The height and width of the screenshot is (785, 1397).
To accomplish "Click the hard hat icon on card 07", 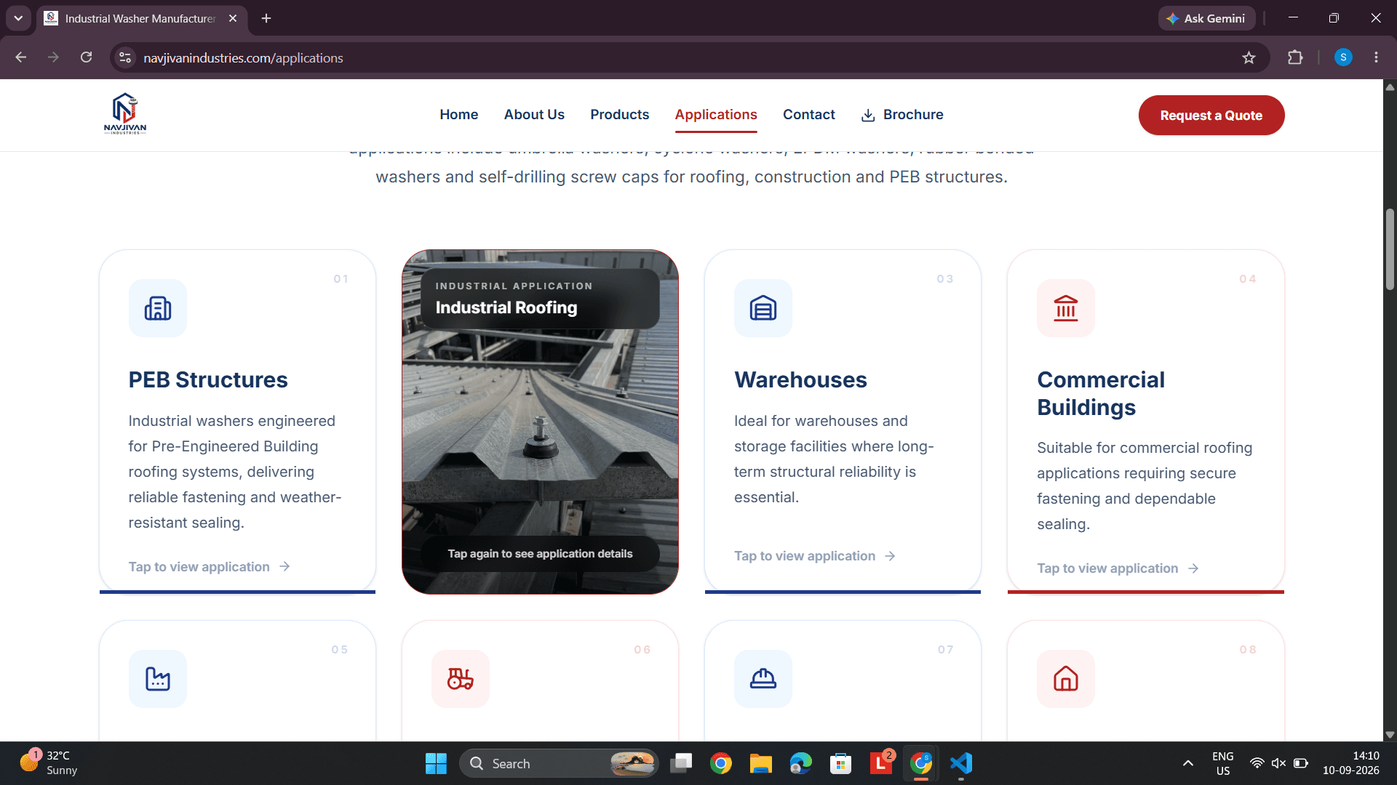I will [x=763, y=679].
